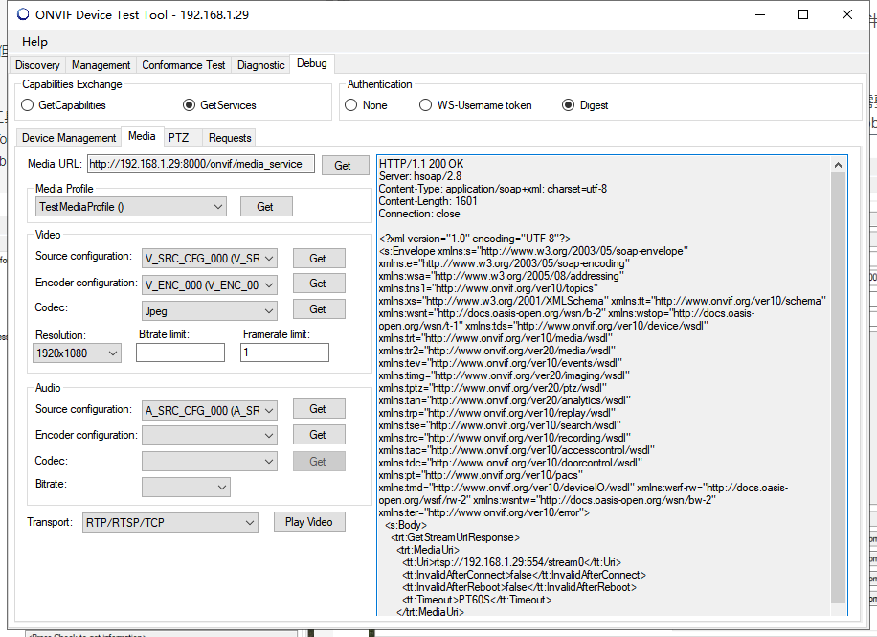Expand video Source configuration dropdown
This screenshot has height=637, width=877.
(x=210, y=258)
